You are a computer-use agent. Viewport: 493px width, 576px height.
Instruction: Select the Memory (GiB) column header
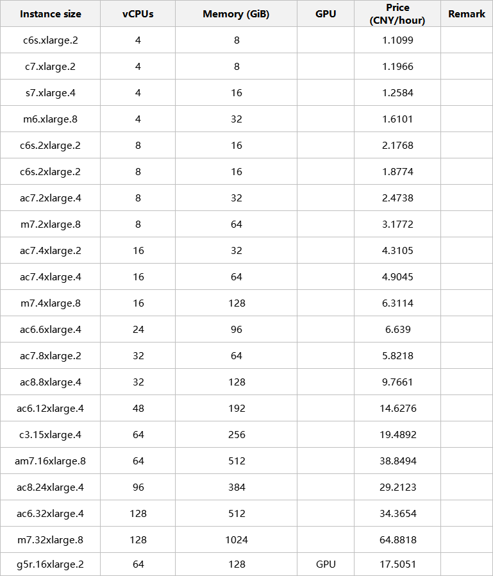(x=236, y=13)
